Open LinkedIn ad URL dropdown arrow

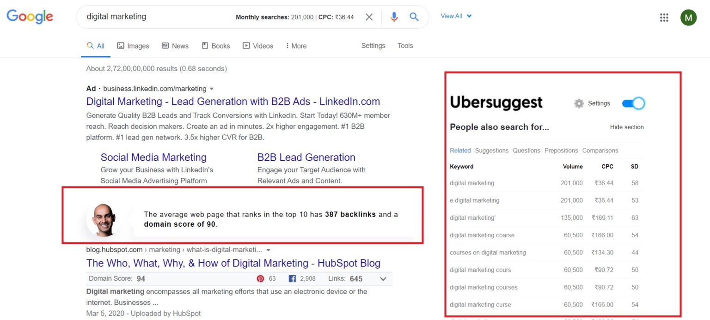click(212, 89)
